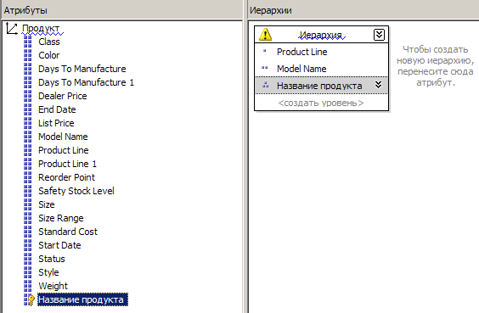Viewport: 479px width, 313px height.
Task: Expand the Название продукта level chevron
Action: coord(378,85)
